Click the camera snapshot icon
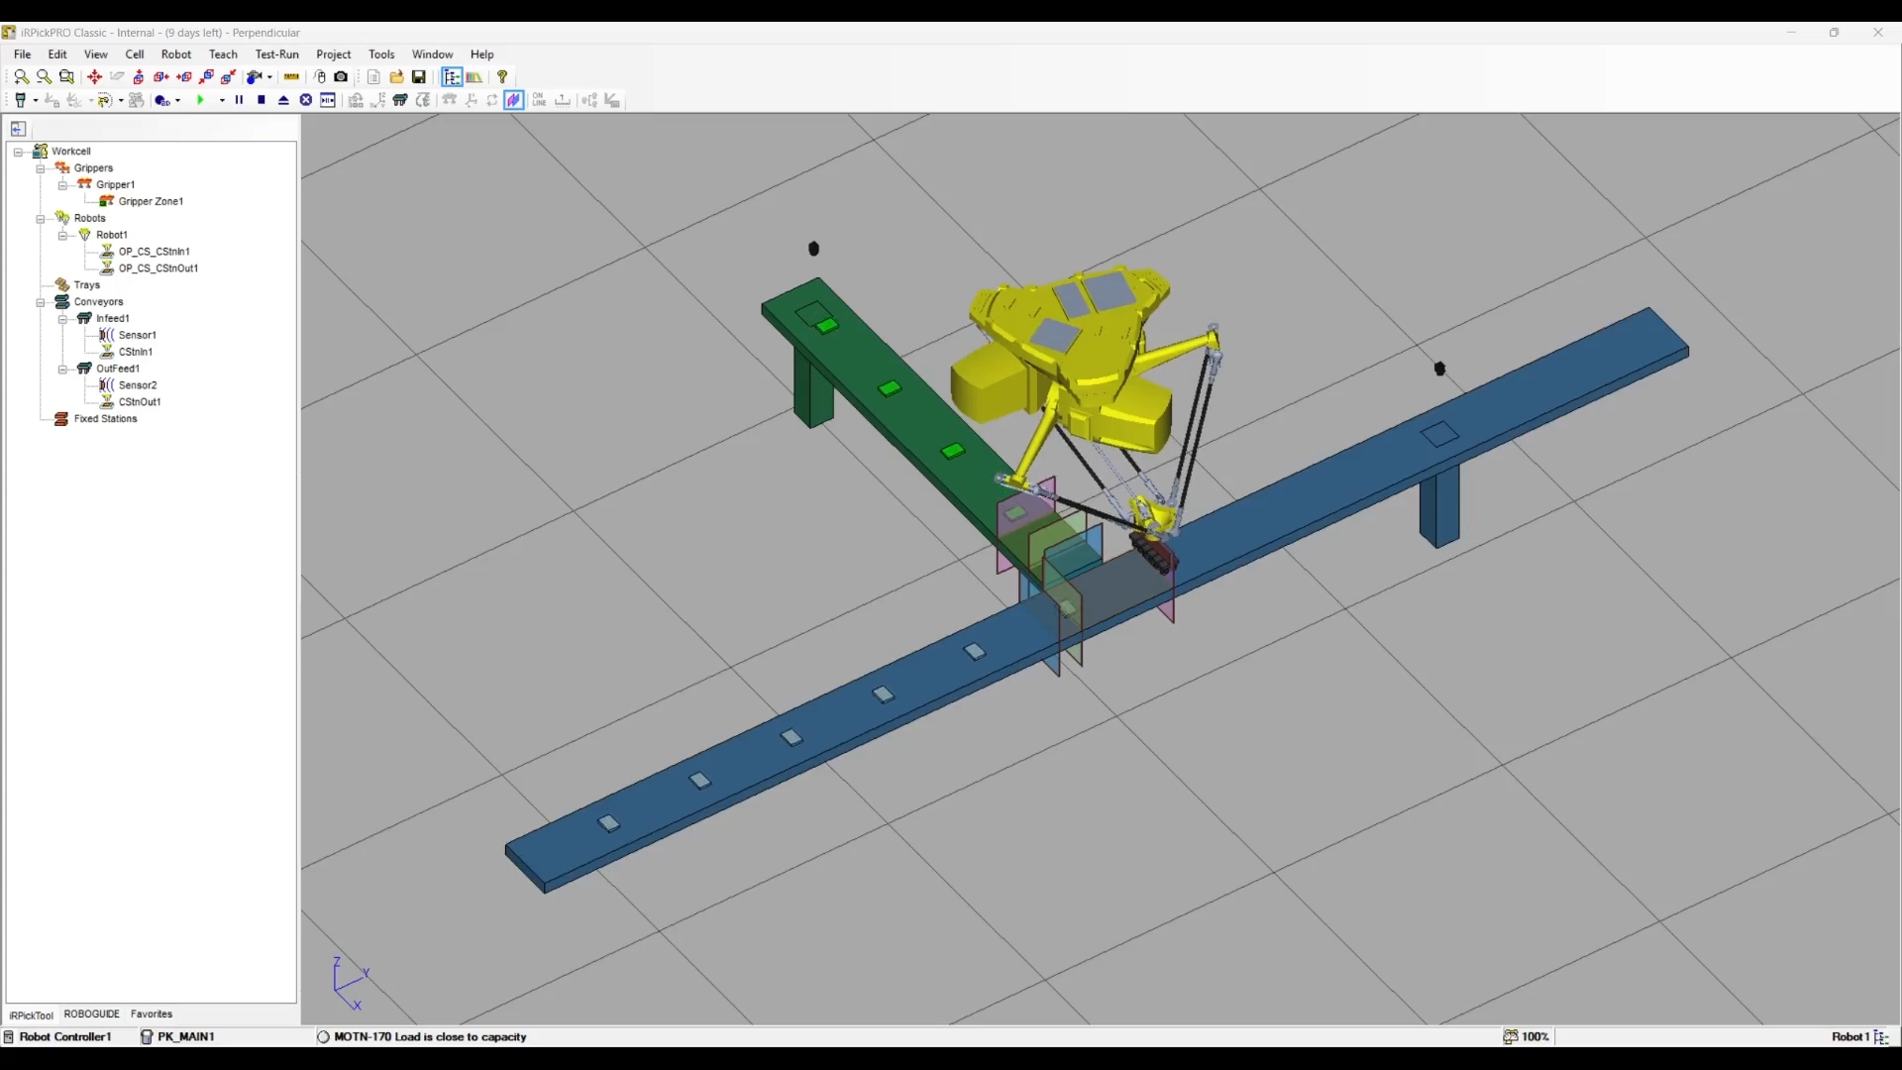 341,76
